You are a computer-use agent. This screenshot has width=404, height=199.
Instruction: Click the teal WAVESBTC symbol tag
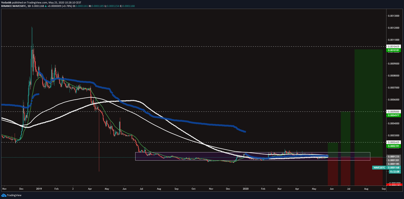pyautogui.click(x=380, y=167)
